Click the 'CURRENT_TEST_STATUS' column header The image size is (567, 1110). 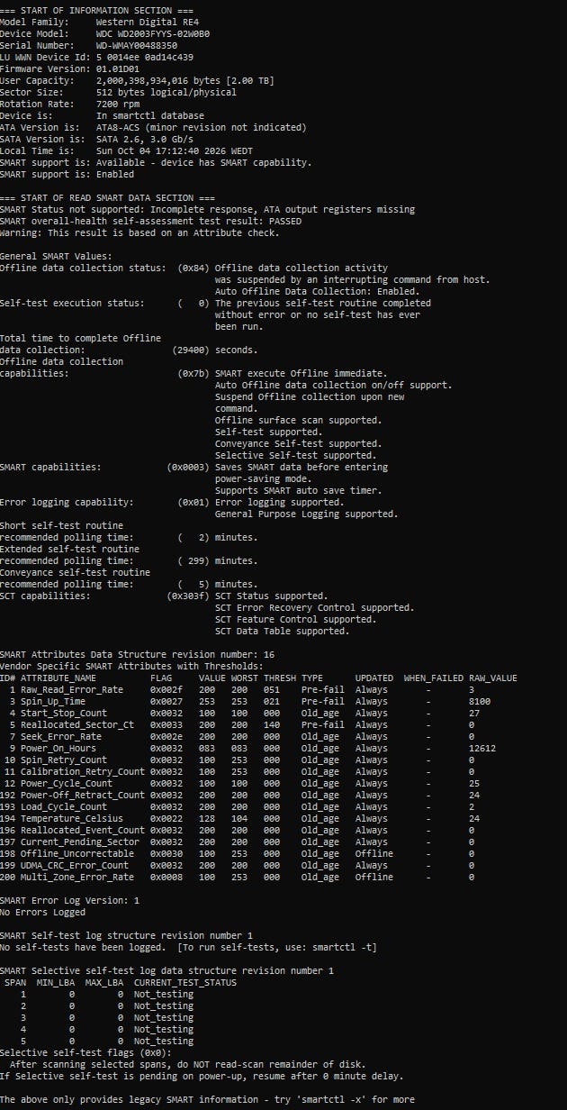point(185,982)
